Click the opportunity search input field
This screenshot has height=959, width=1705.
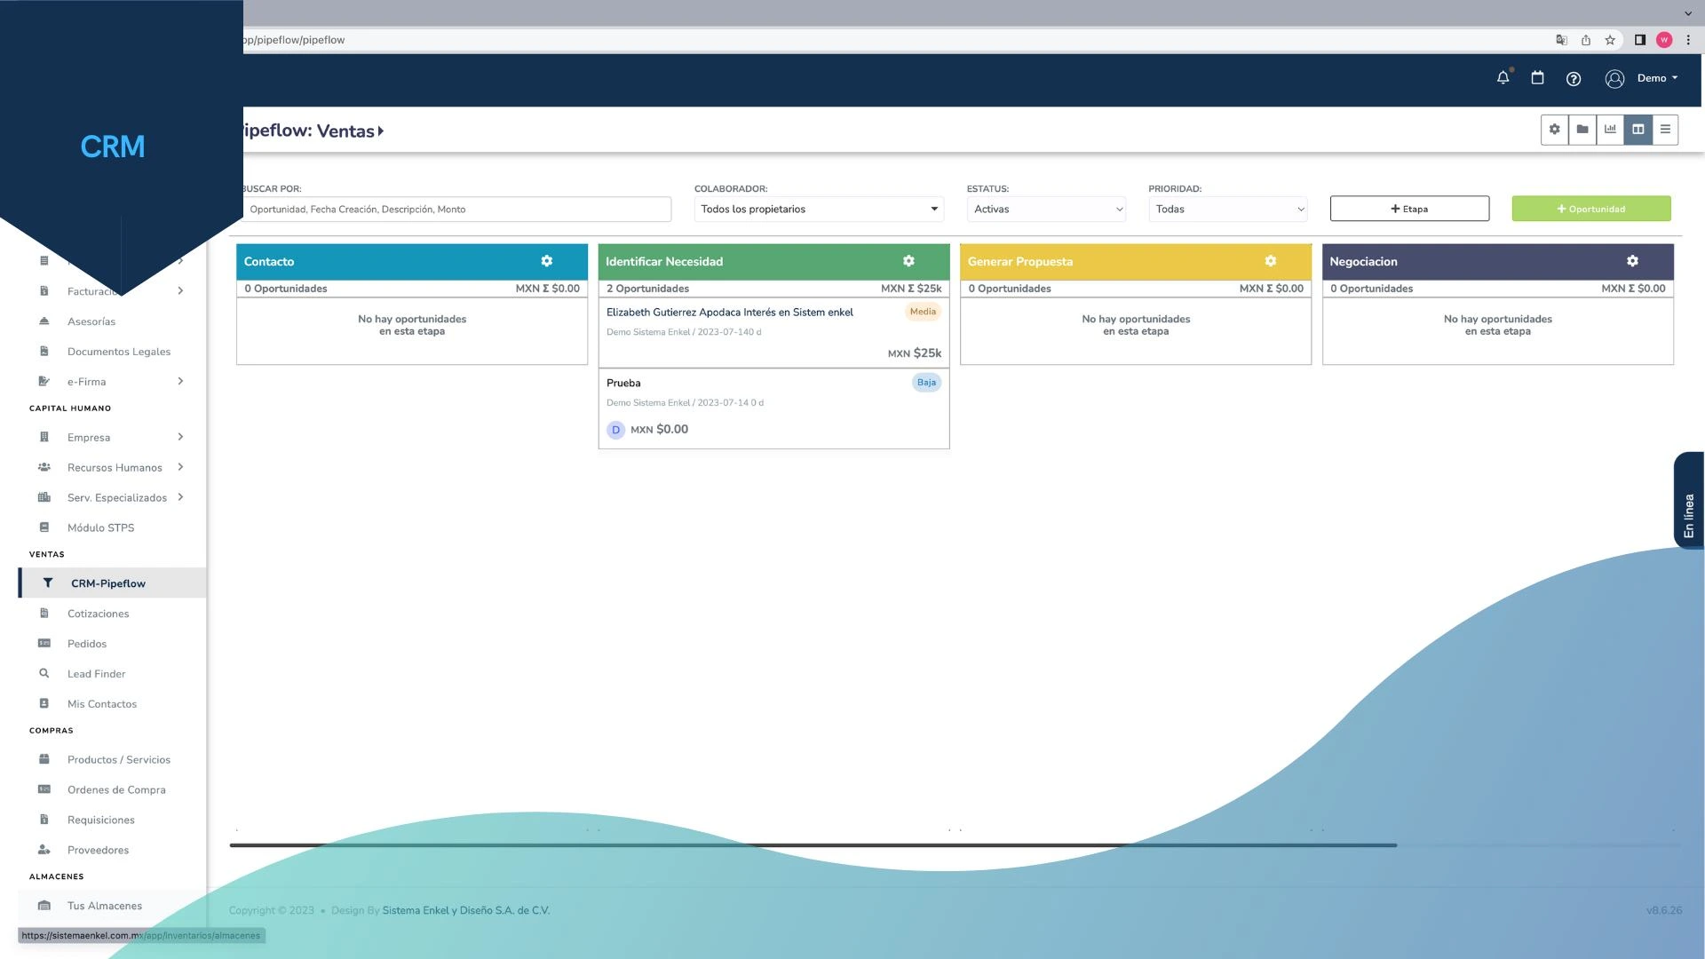point(458,209)
